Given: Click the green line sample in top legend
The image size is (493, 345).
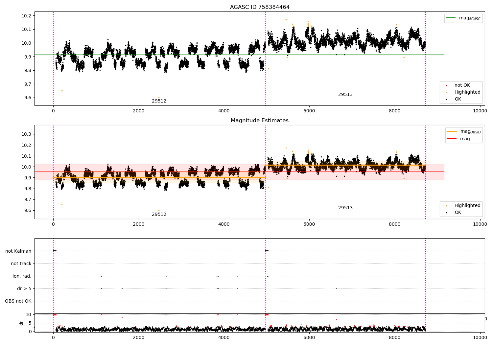Looking at the screenshot, I should [x=451, y=18].
